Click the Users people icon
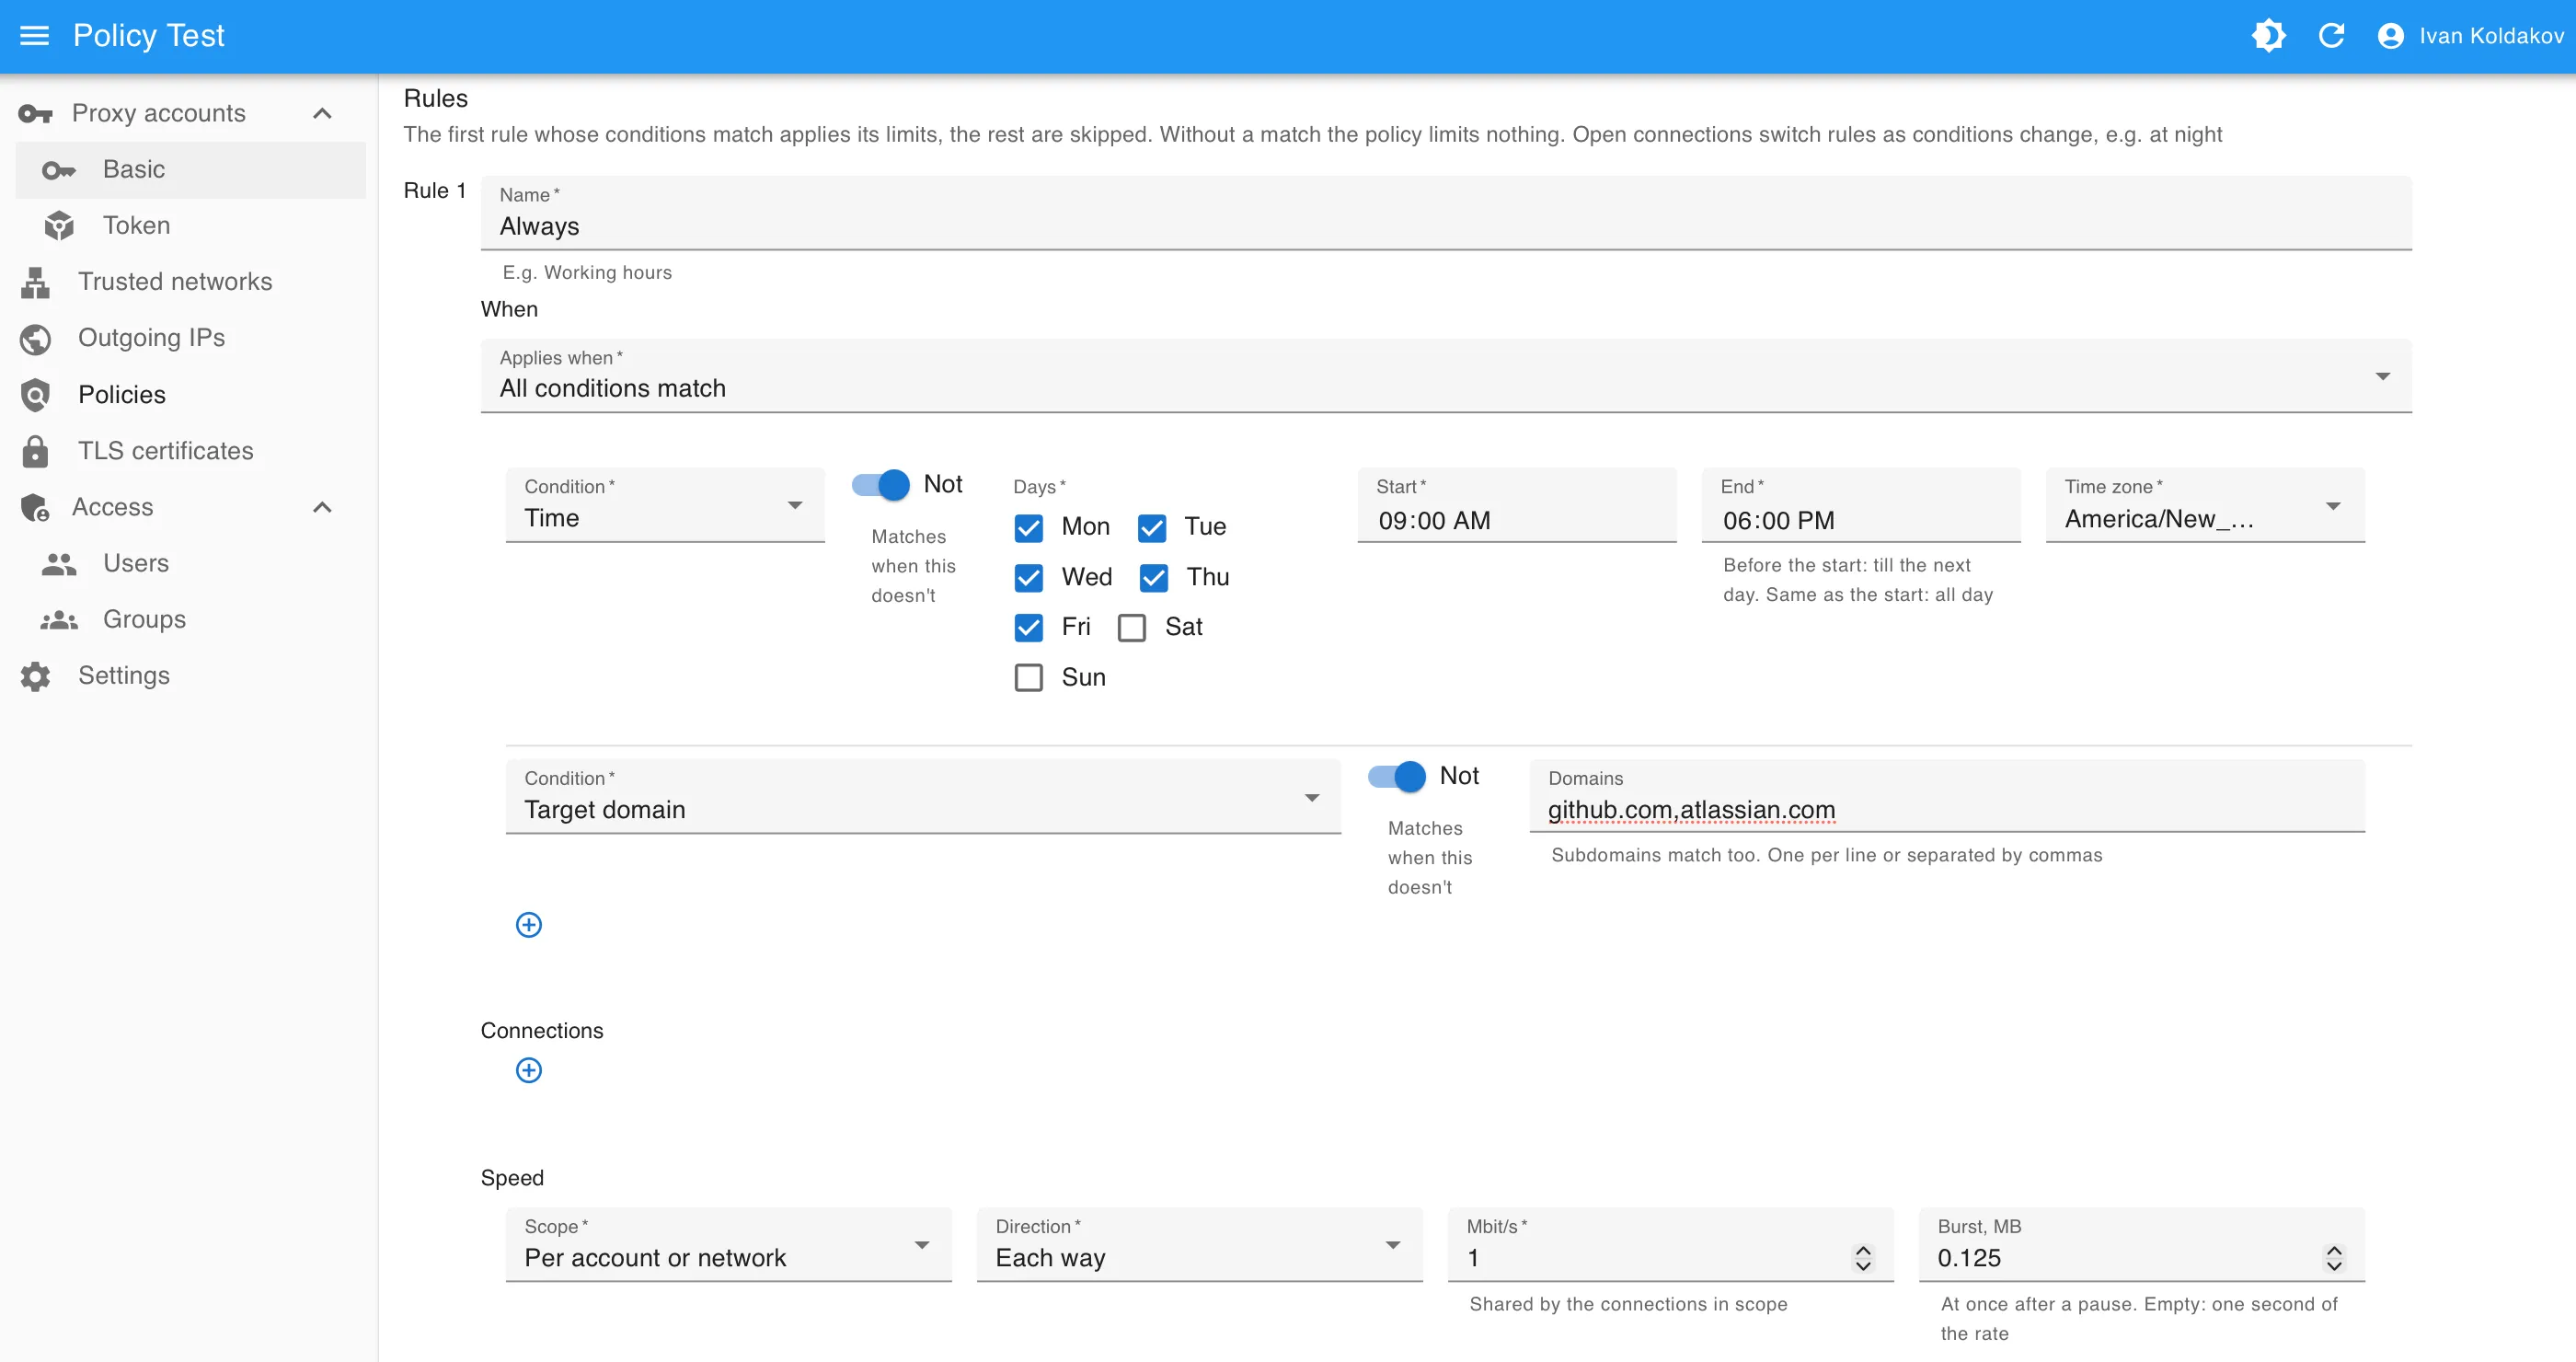Image resolution: width=2576 pixels, height=1362 pixels. pyautogui.click(x=59, y=564)
